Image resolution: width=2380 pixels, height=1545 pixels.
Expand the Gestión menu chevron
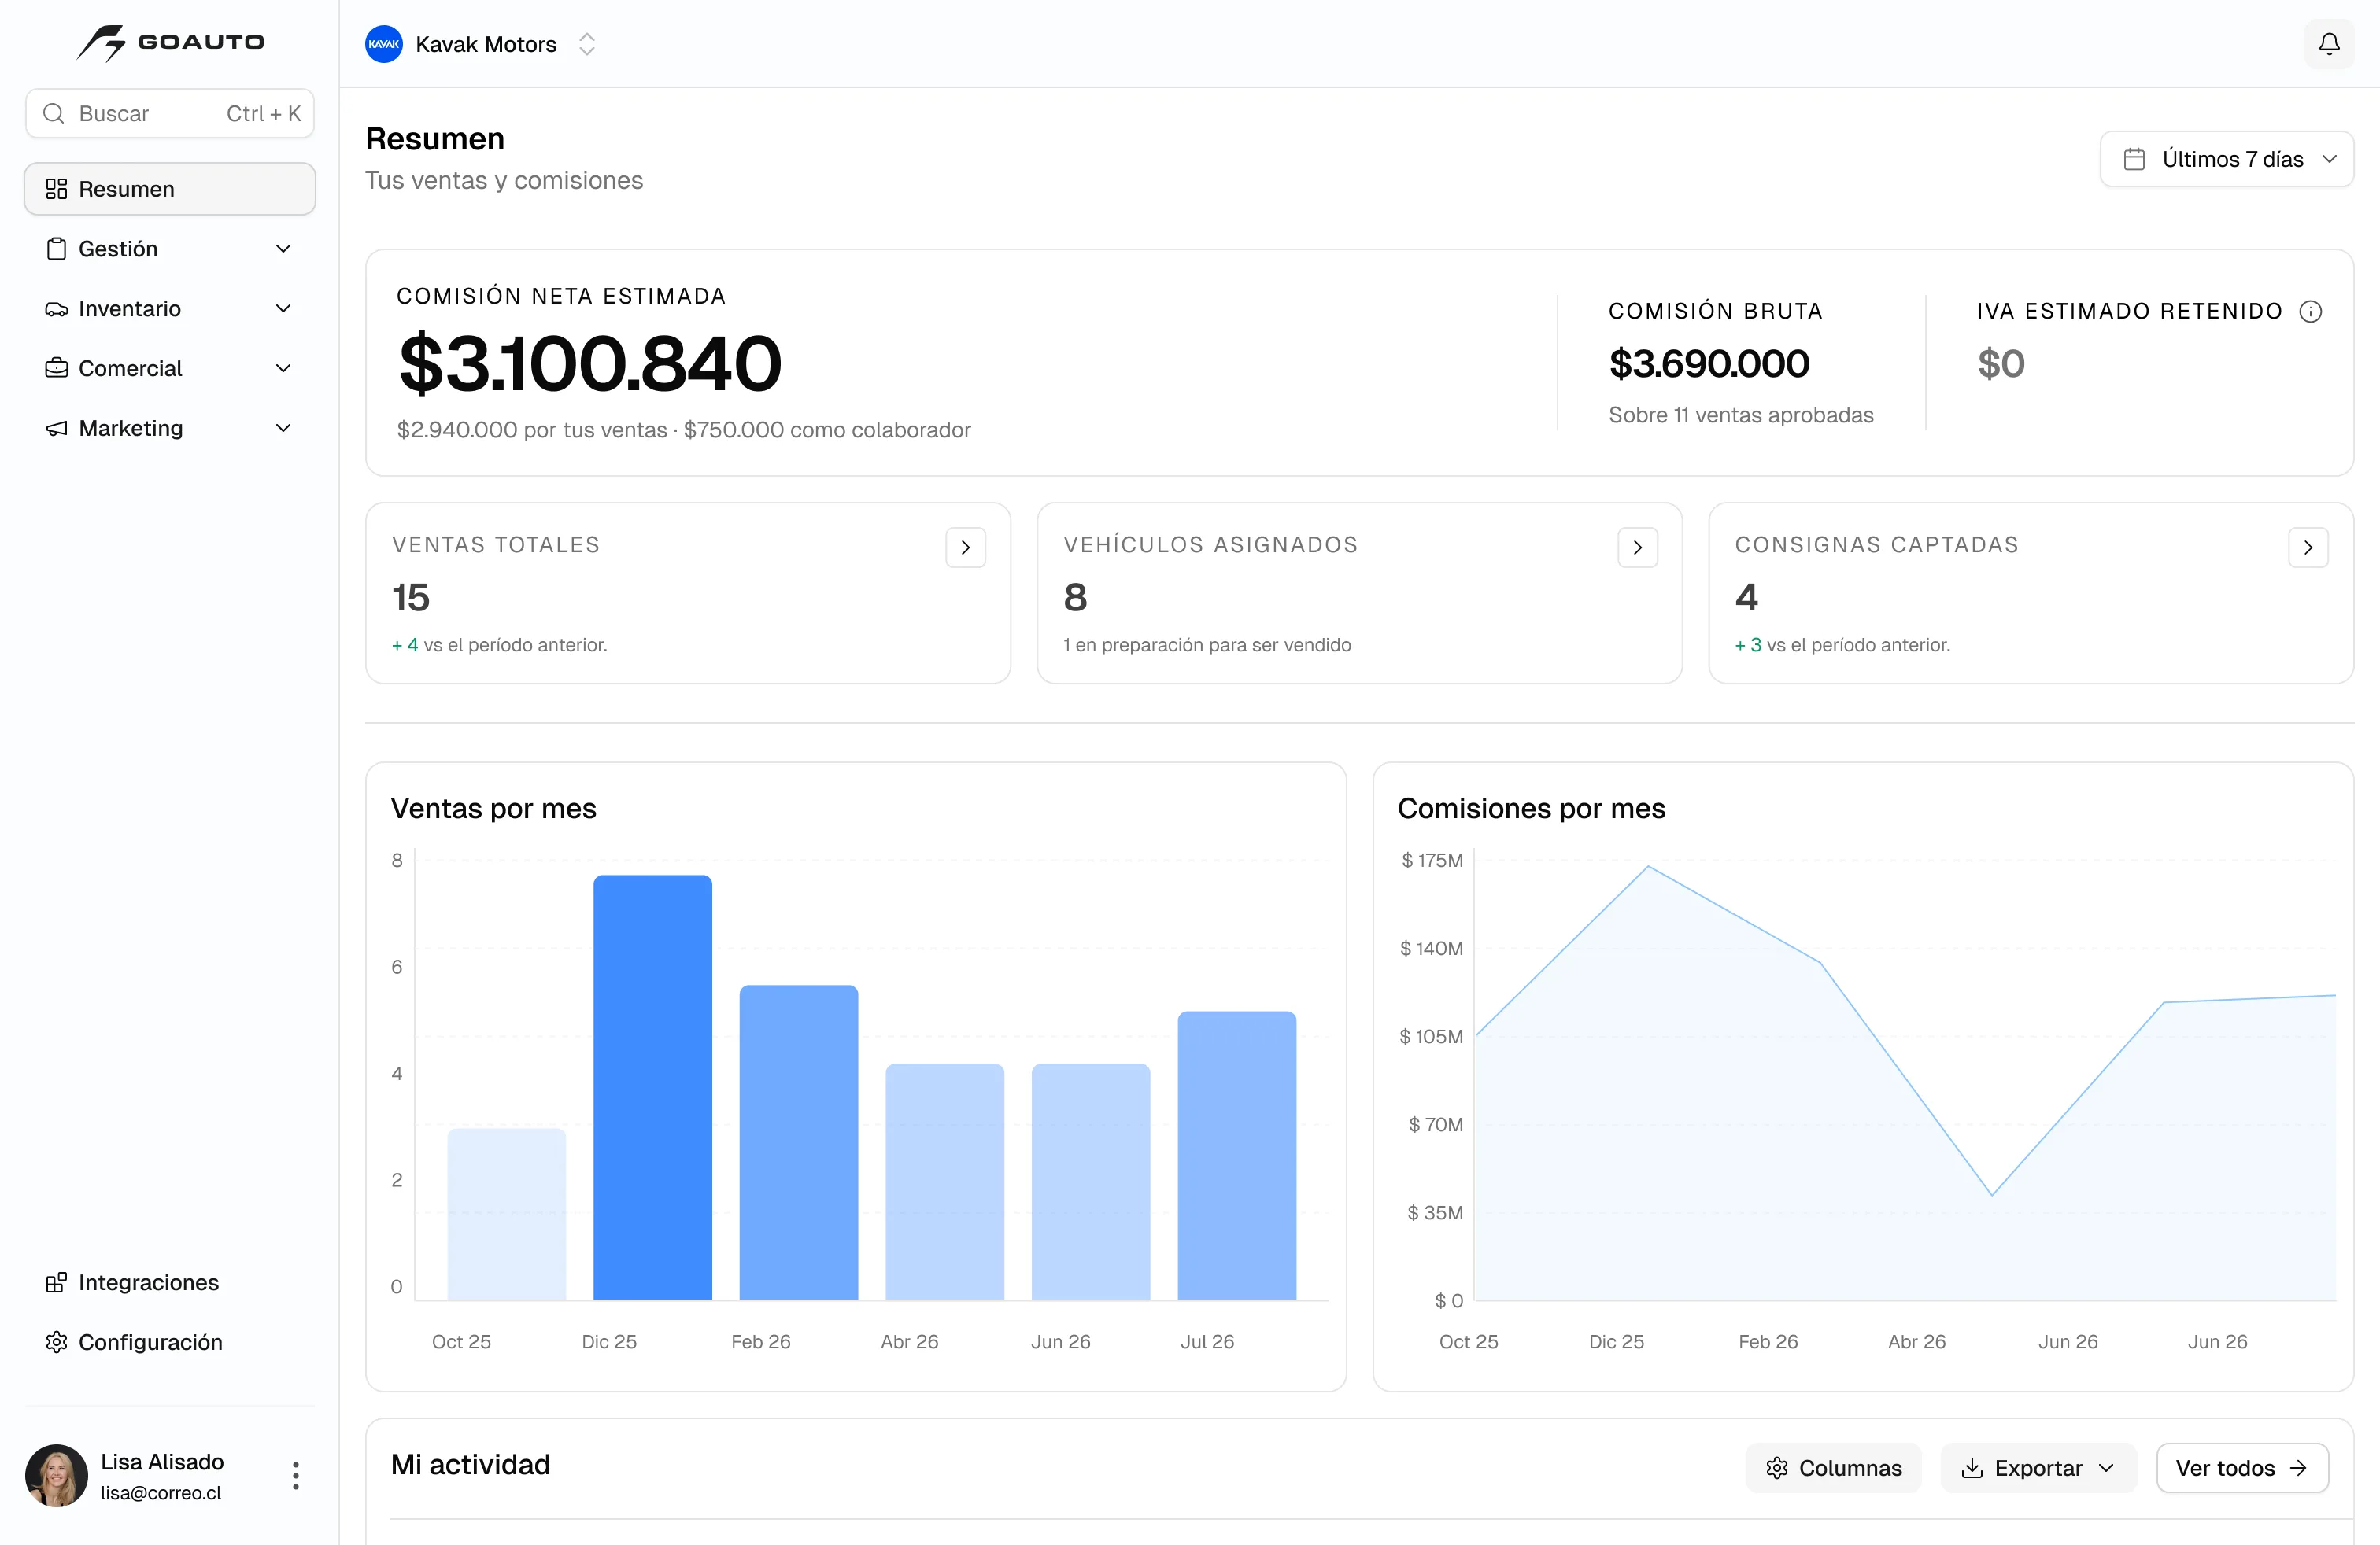[x=283, y=249]
